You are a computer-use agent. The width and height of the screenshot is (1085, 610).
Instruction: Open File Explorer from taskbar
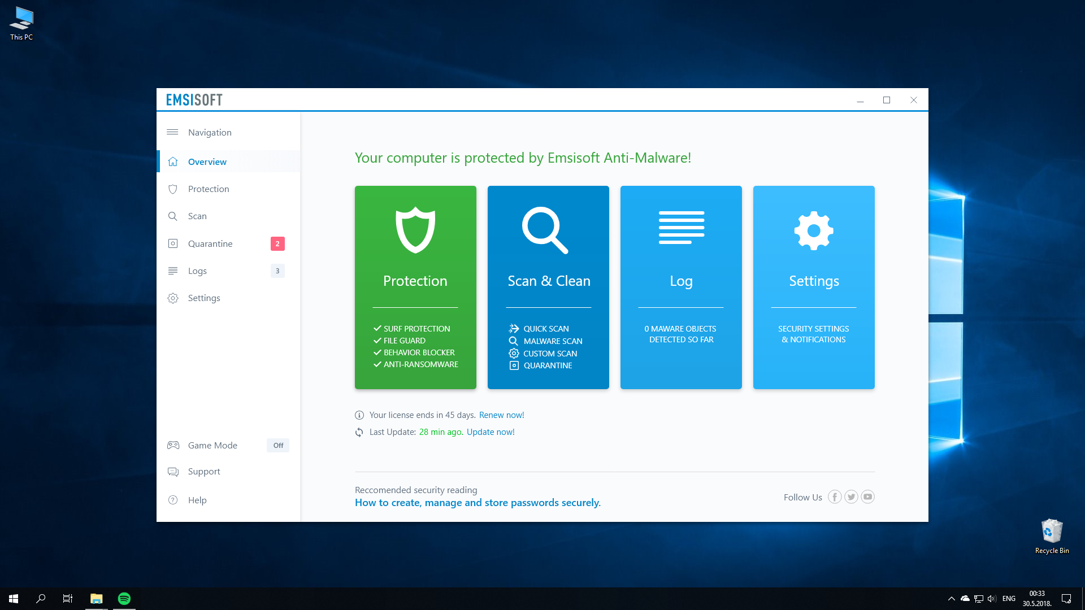coord(97,599)
